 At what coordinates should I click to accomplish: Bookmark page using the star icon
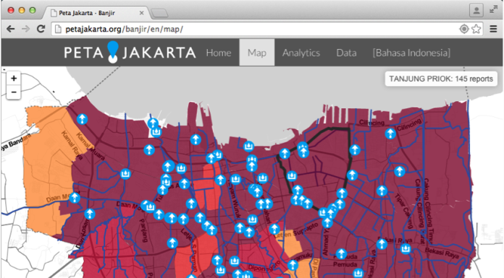pos(476,29)
